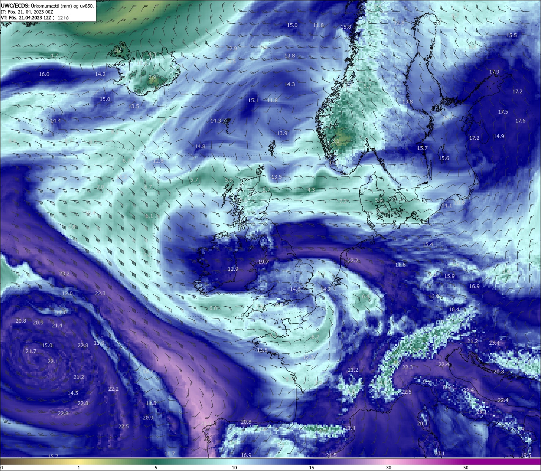This screenshot has width=541, height=471.
Task: Click the colorbar tick label '15'
Action: point(311,468)
